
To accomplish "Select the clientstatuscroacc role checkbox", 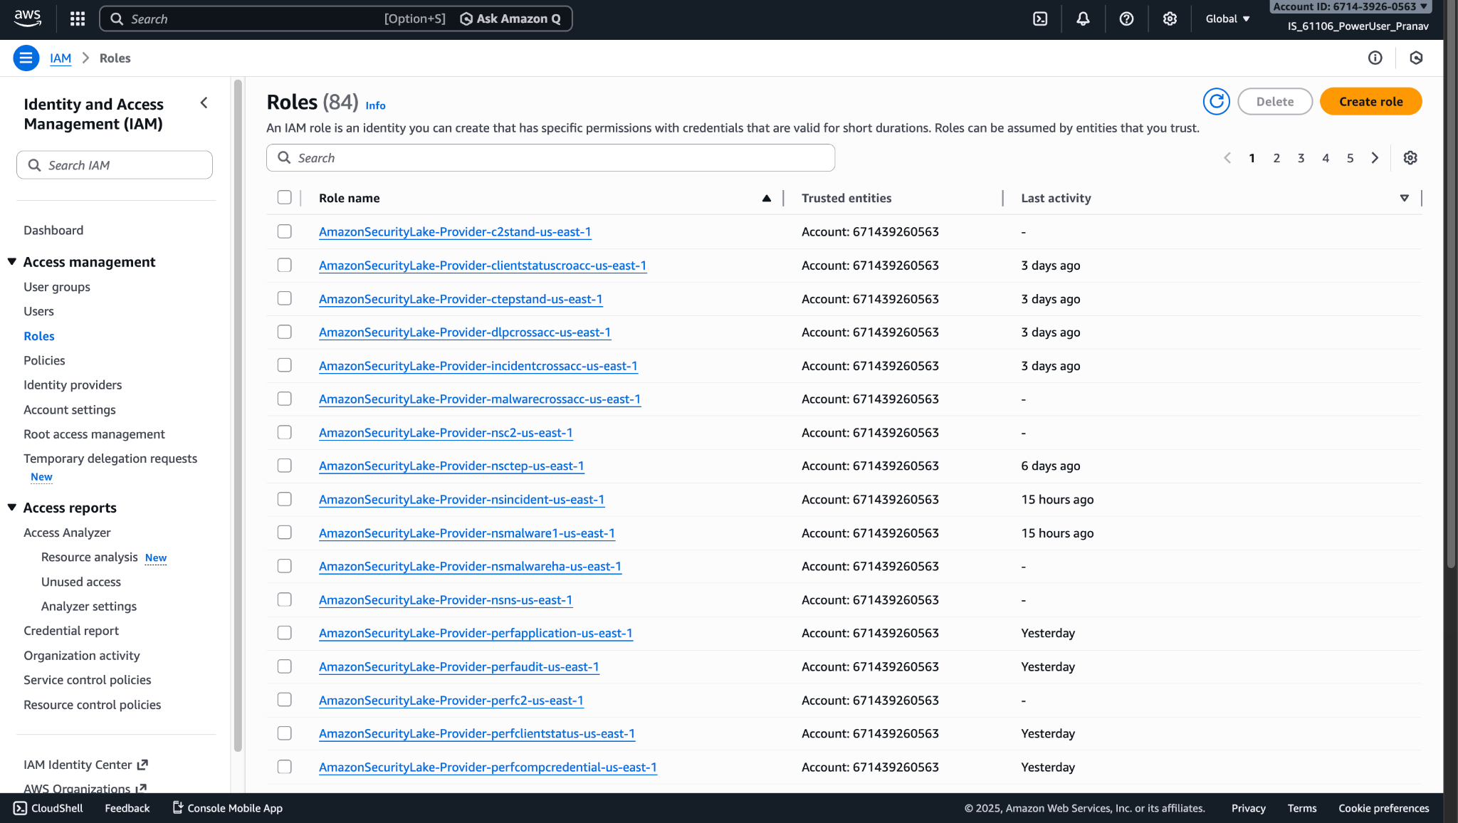I will point(285,266).
